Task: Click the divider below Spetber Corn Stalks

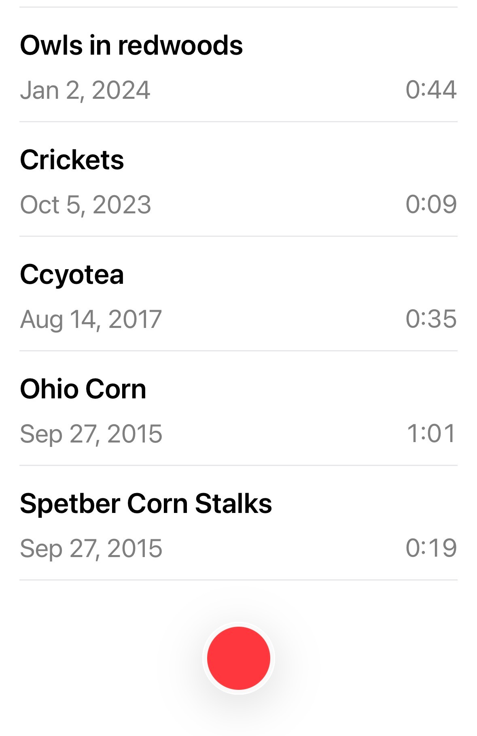Action: click(x=238, y=580)
